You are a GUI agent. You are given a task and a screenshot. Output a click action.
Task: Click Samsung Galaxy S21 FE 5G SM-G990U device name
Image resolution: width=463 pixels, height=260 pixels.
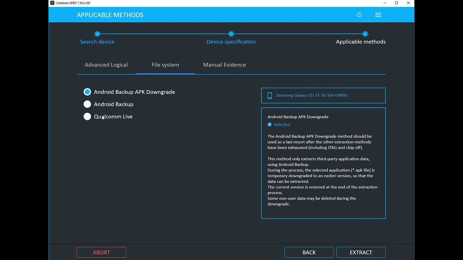(312, 95)
